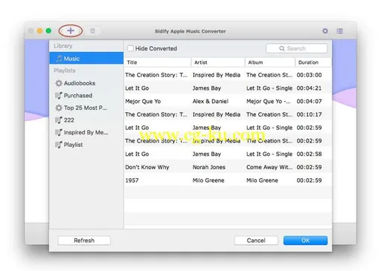Click artist Norah Jones cell
Viewport: 381px width, 271px height.
pyautogui.click(x=209, y=167)
